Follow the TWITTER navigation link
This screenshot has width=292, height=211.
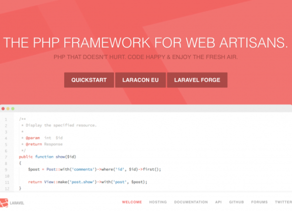[x=283, y=202]
